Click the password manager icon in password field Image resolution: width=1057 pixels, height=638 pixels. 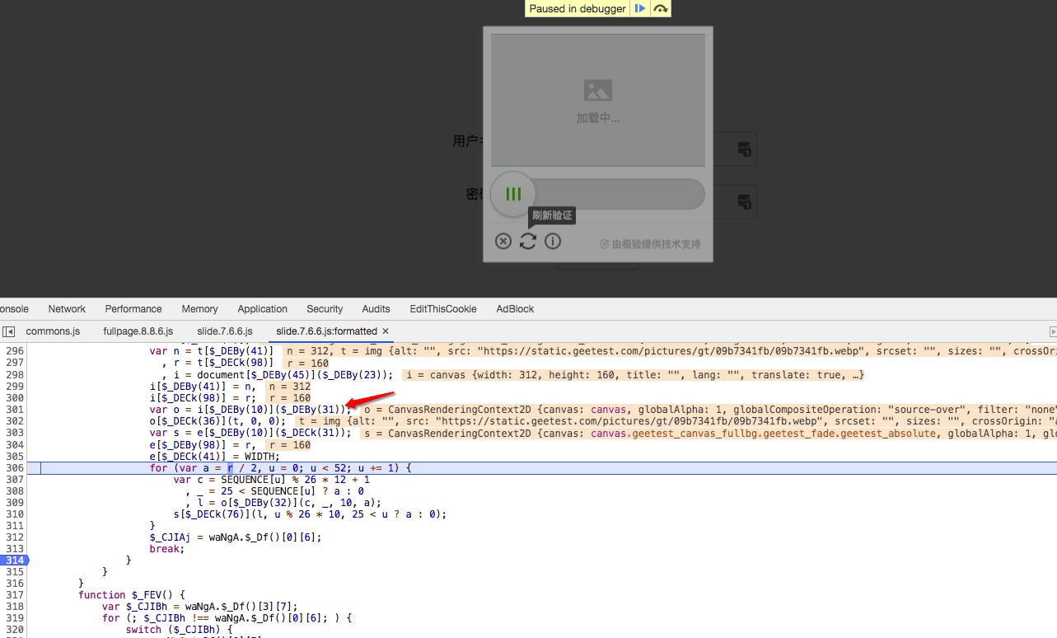tap(744, 202)
